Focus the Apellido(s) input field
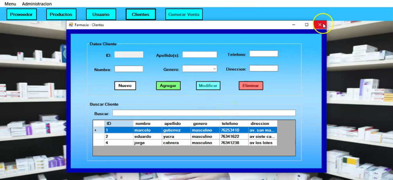The height and width of the screenshot is (180, 393). (x=199, y=55)
